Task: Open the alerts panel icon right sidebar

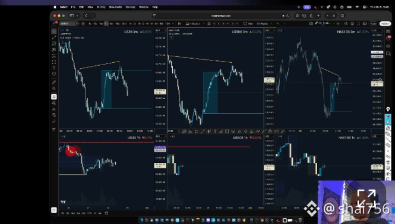Action: [x=388, y=38]
